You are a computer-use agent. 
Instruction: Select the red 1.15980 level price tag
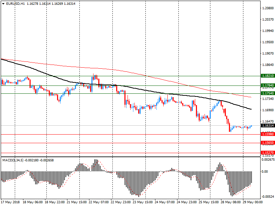(x=267, y=134)
